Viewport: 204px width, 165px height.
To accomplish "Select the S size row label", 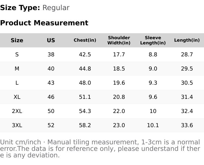I will tap(17, 54).
